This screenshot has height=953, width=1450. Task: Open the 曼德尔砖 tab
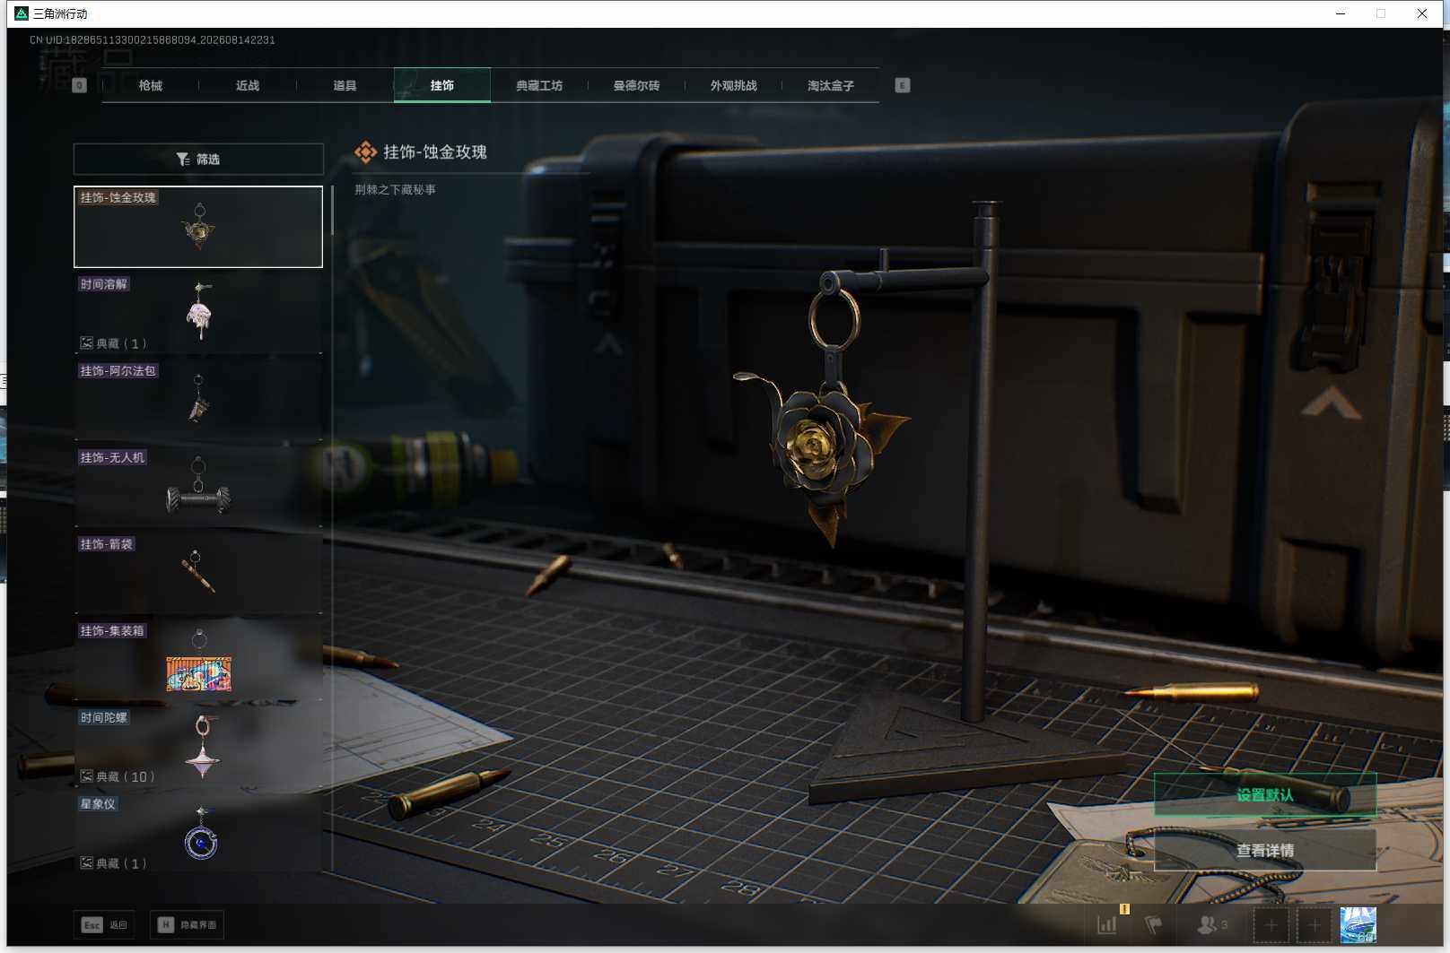636,85
